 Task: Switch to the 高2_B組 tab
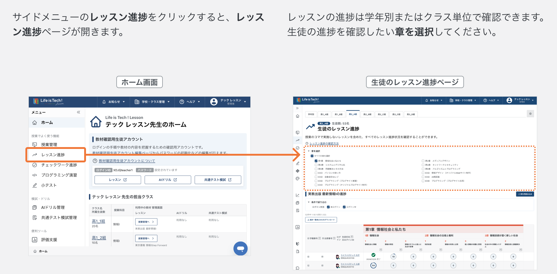click(367, 114)
